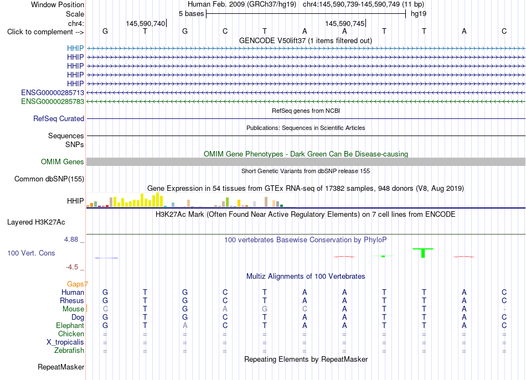Click 'Multiz Alignments of 100 Vertebrates' title

tap(306, 277)
